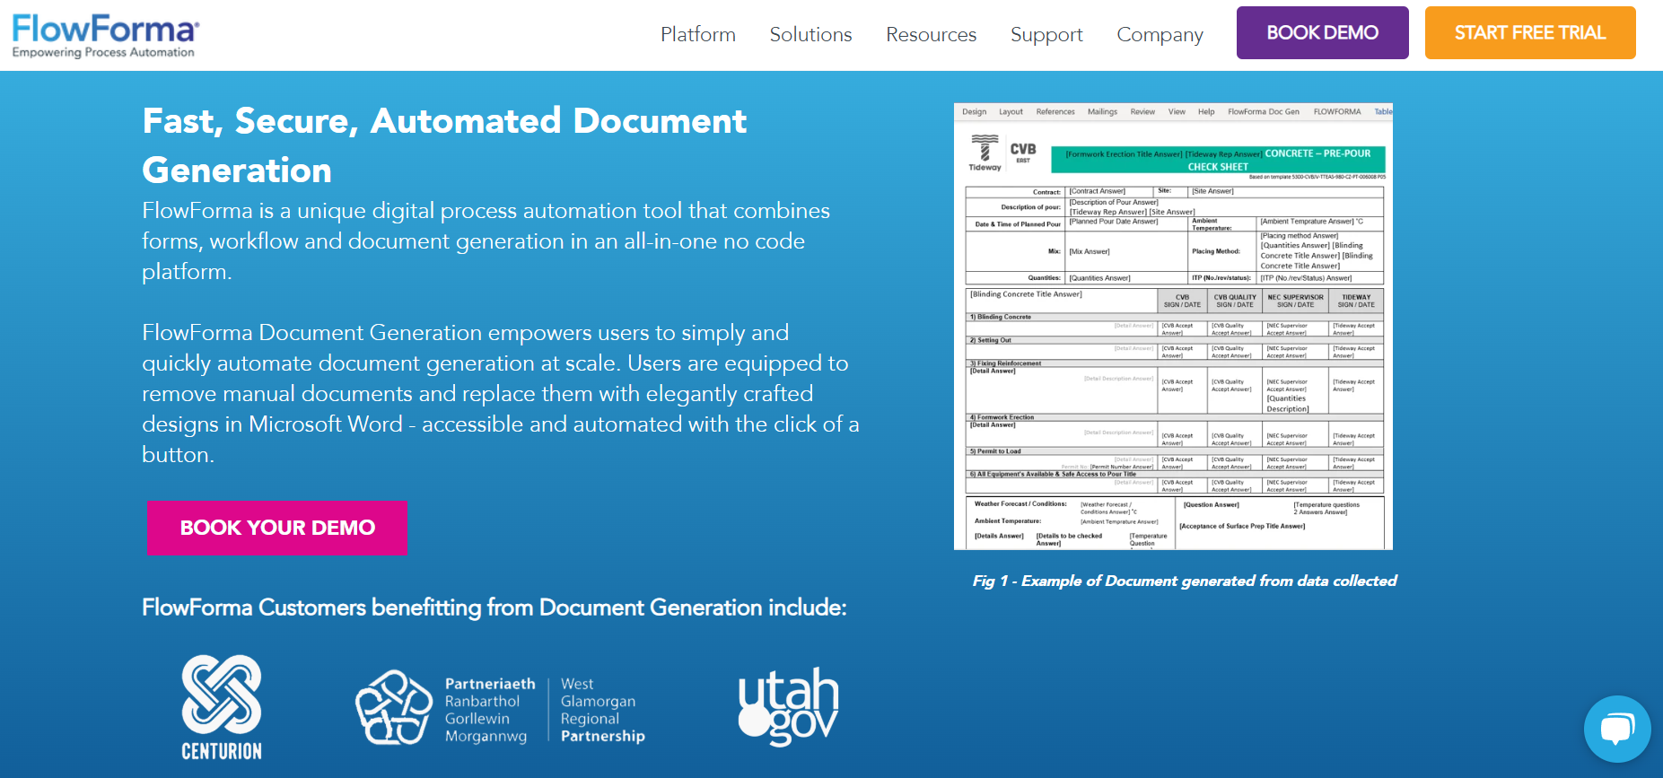Click the FlowForma Customers benefitting heading
Screen dimensions: 1663x778
[x=495, y=608]
